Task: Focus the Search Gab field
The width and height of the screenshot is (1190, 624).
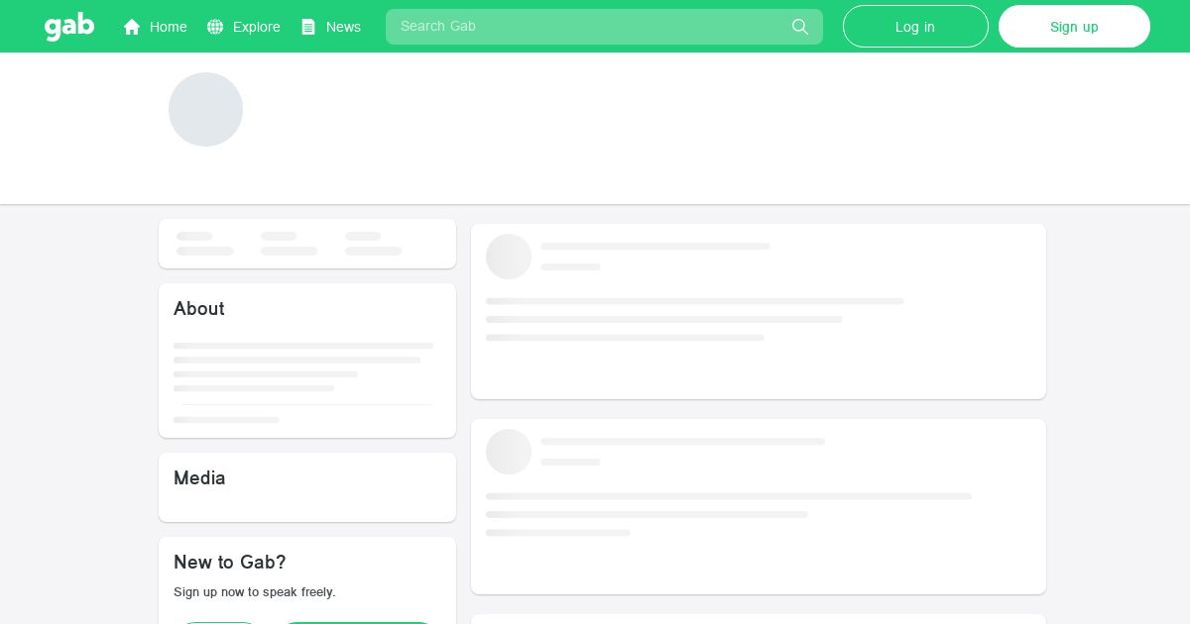Action: click(604, 27)
